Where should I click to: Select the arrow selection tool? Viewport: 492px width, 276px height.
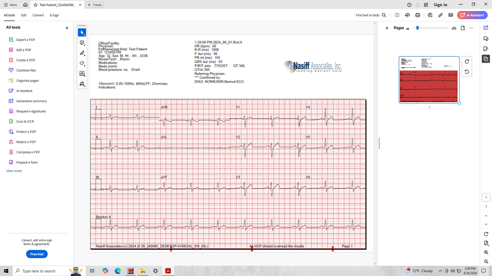pyautogui.click(x=82, y=32)
